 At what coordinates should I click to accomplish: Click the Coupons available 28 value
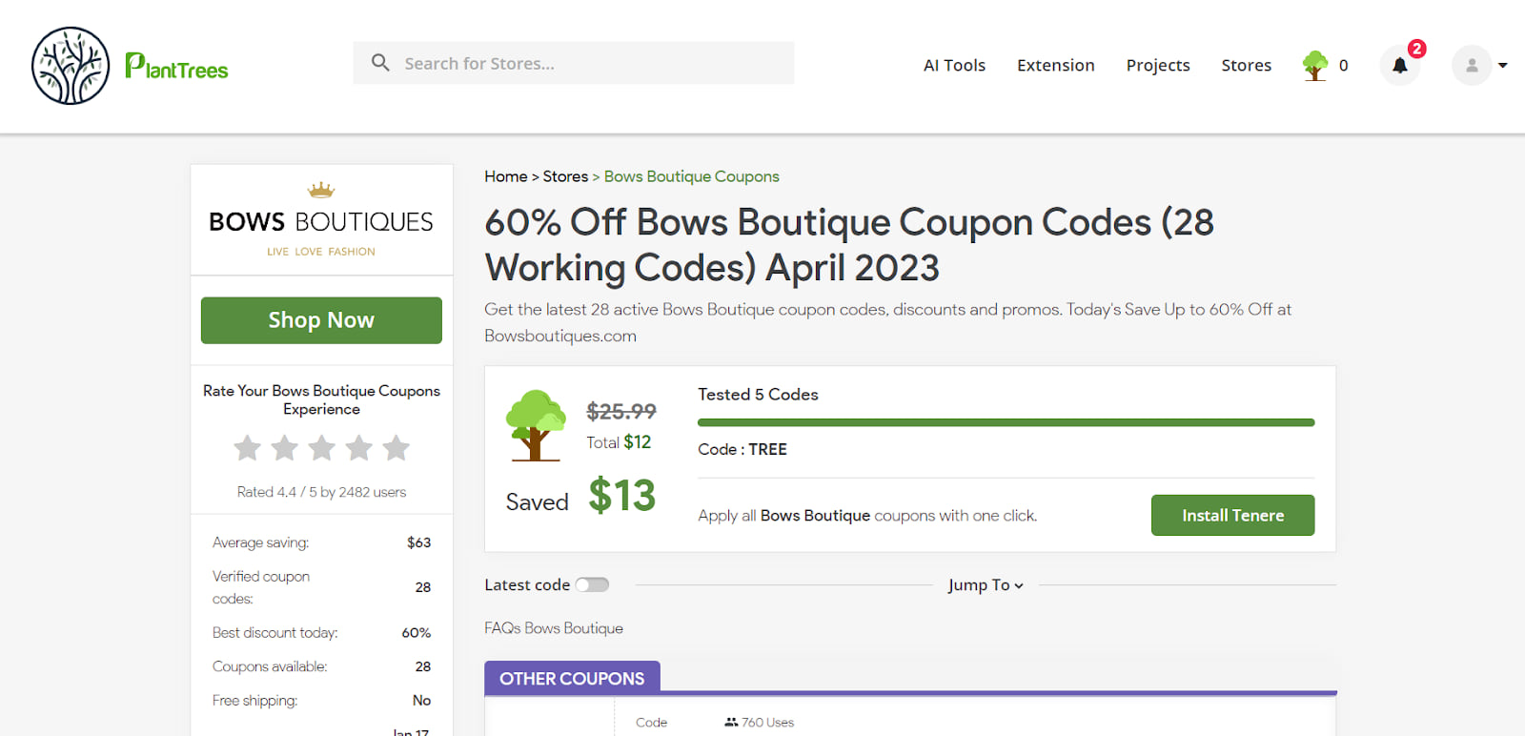(422, 666)
